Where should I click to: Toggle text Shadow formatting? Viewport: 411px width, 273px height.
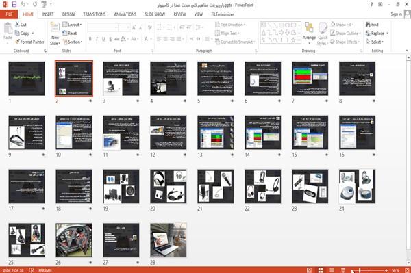pos(110,39)
